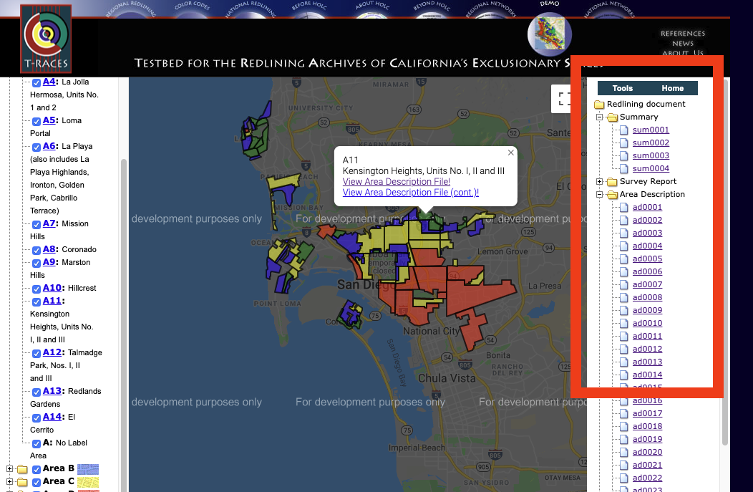
Task: Click the ad0014 document icon
Action: (x=624, y=375)
